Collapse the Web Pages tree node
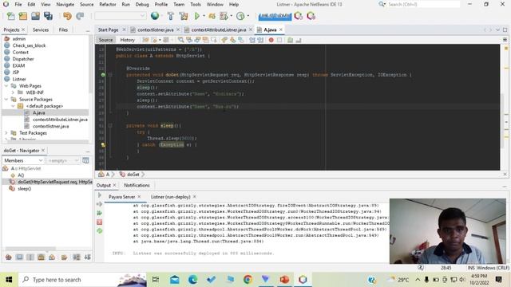This screenshot has width=511, height=287. [6, 86]
